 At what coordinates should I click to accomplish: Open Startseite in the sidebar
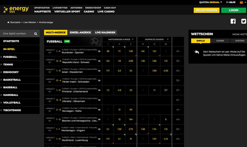[20, 41]
